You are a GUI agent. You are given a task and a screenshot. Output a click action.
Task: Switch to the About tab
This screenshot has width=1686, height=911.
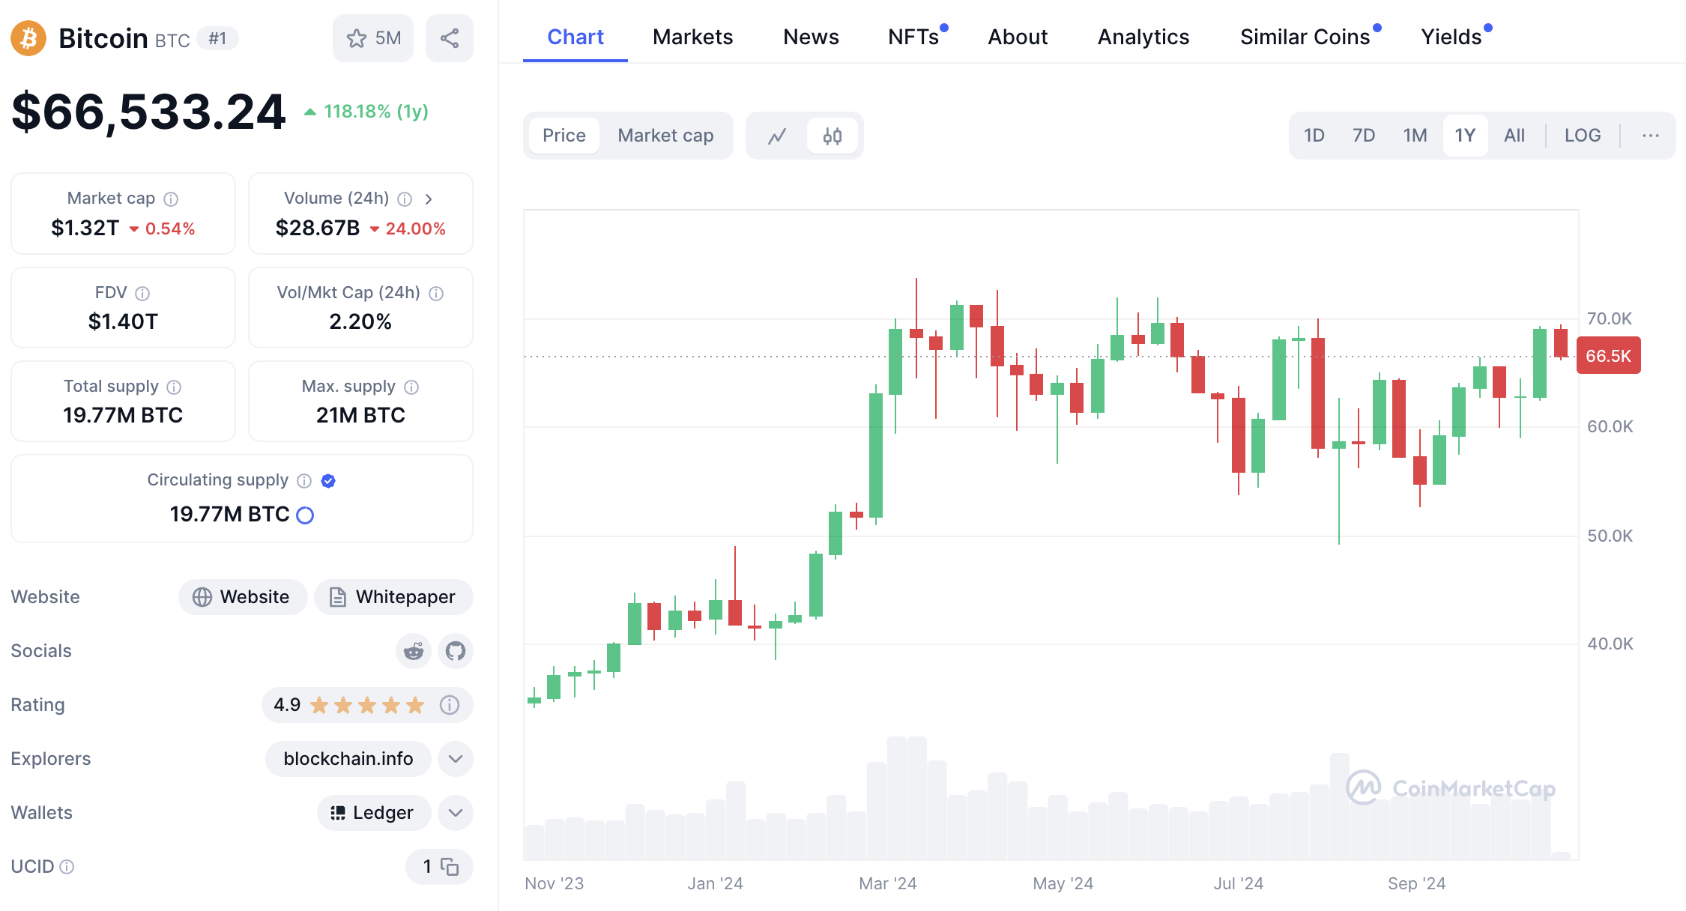[x=1018, y=37]
